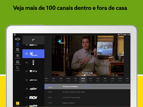Open the Videoclube clapperboard icon
Image resolution: width=143 pixels, height=107 pixels.
tap(18, 62)
